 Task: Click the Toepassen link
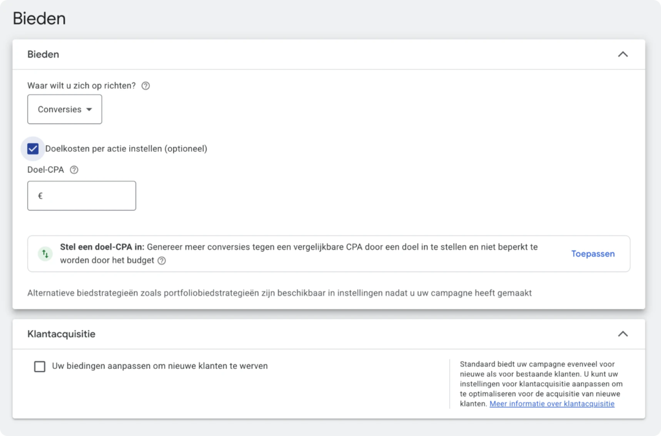tap(593, 253)
